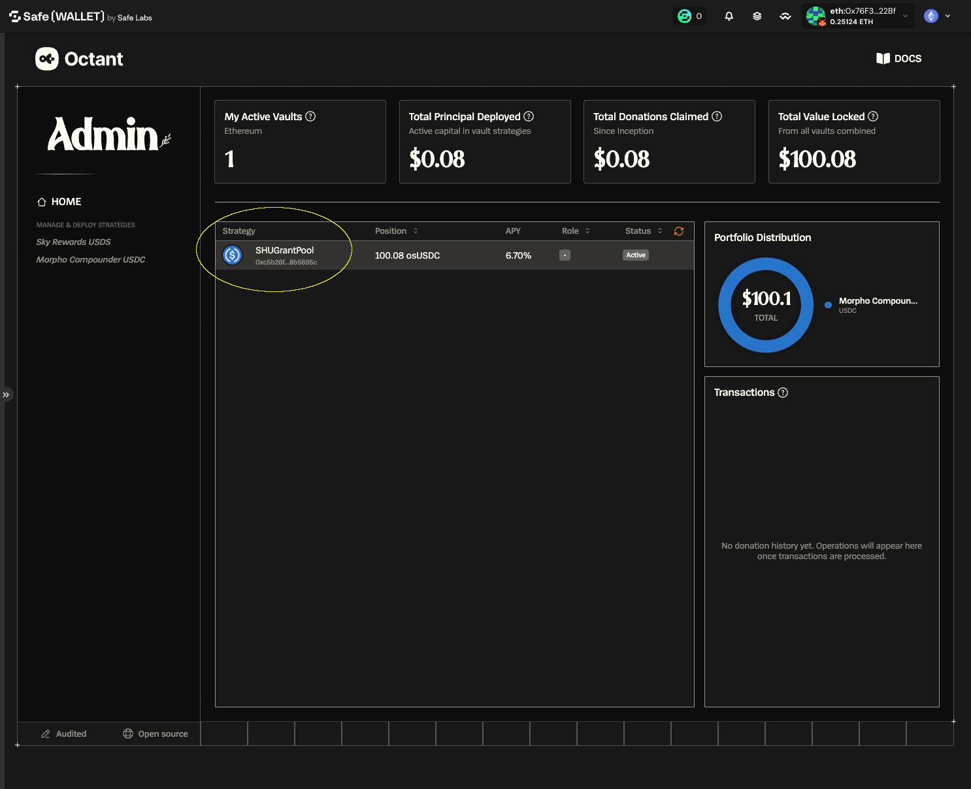The width and height of the screenshot is (971, 789).
Task: Show help for Transactions panel
Action: tap(783, 393)
